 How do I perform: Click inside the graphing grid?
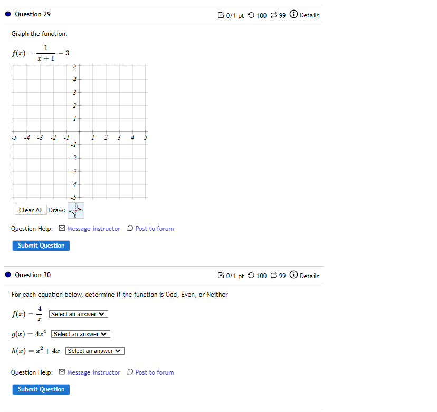[79, 132]
